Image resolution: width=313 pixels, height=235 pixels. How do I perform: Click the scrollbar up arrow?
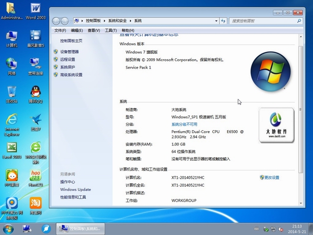pyautogui.click(x=301, y=37)
